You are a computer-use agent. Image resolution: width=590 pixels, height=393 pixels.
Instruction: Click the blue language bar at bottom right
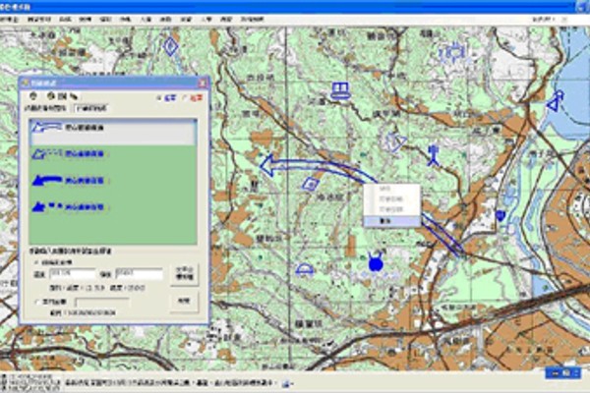click(x=563, y=373)
